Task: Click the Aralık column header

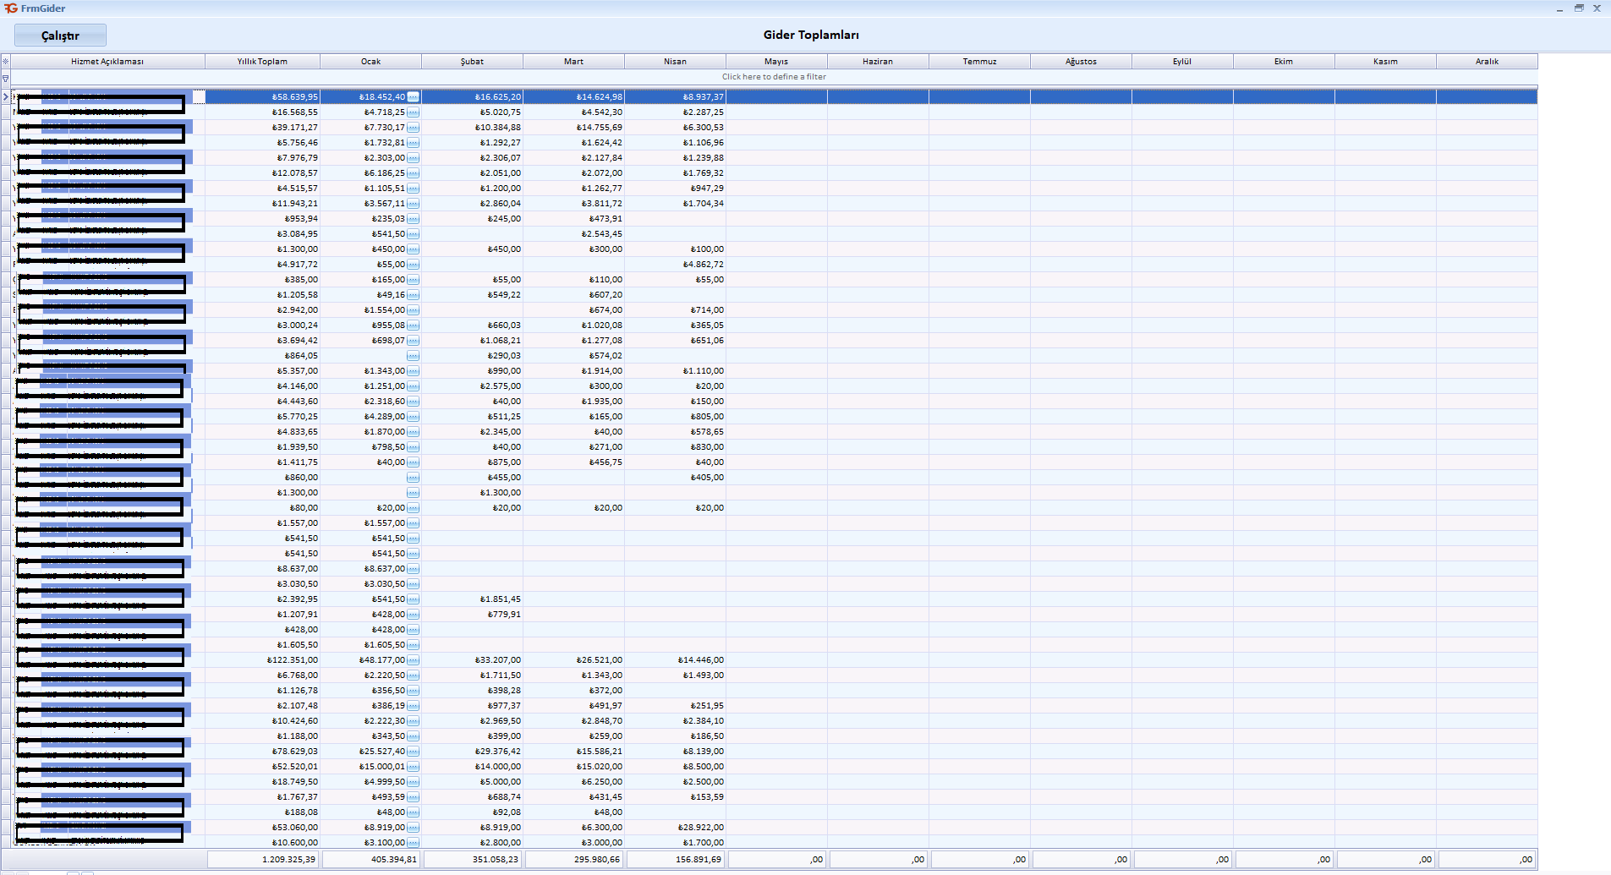Action: tap(1487, 61)
